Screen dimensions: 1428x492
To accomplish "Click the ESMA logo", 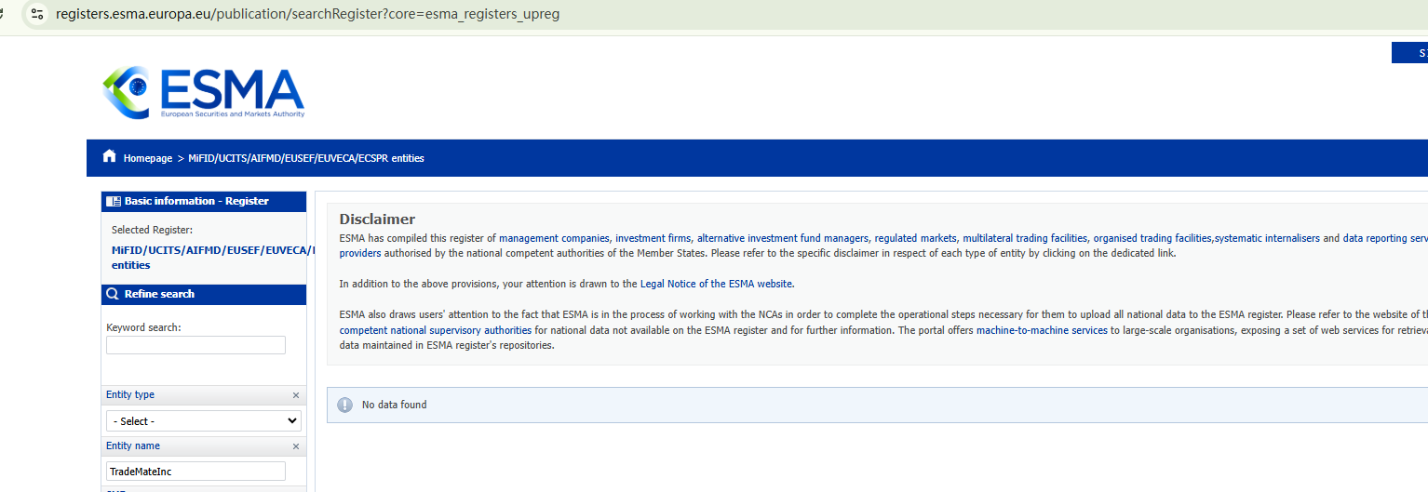I will [203, 92].
